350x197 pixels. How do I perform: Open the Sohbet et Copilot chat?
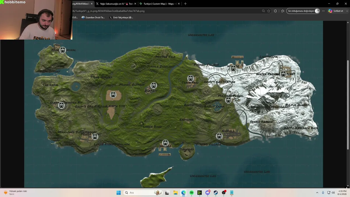[x=336, y=11]
